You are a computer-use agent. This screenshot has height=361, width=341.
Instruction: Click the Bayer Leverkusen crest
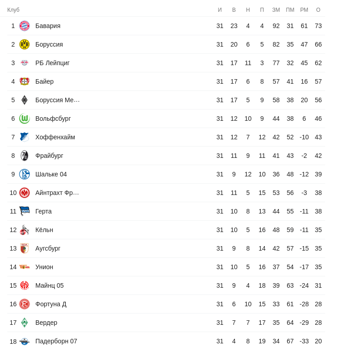coord(24,81)
